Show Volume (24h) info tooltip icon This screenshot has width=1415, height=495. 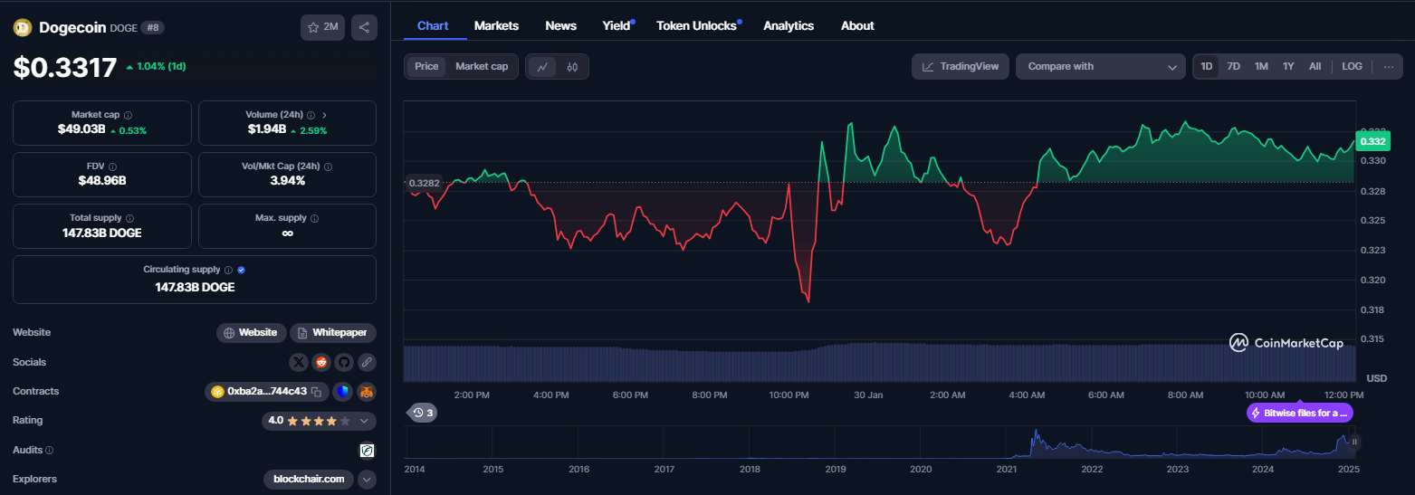click(x=311, y=115)
